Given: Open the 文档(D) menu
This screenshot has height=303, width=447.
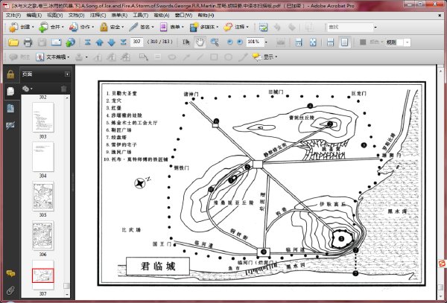Looking at the screenshot, I should 76,15.
